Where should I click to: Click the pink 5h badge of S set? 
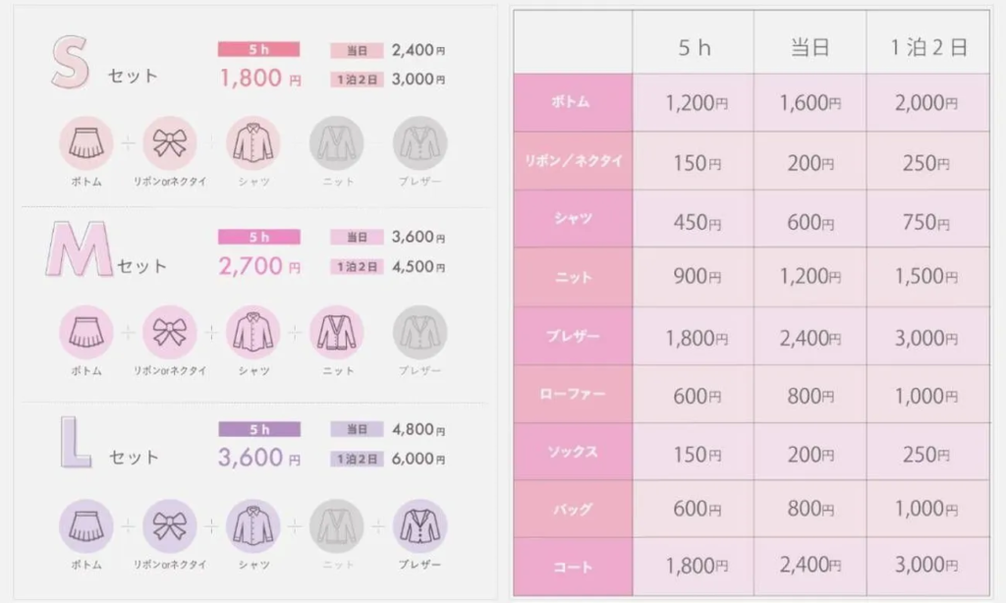click(258, 49)
